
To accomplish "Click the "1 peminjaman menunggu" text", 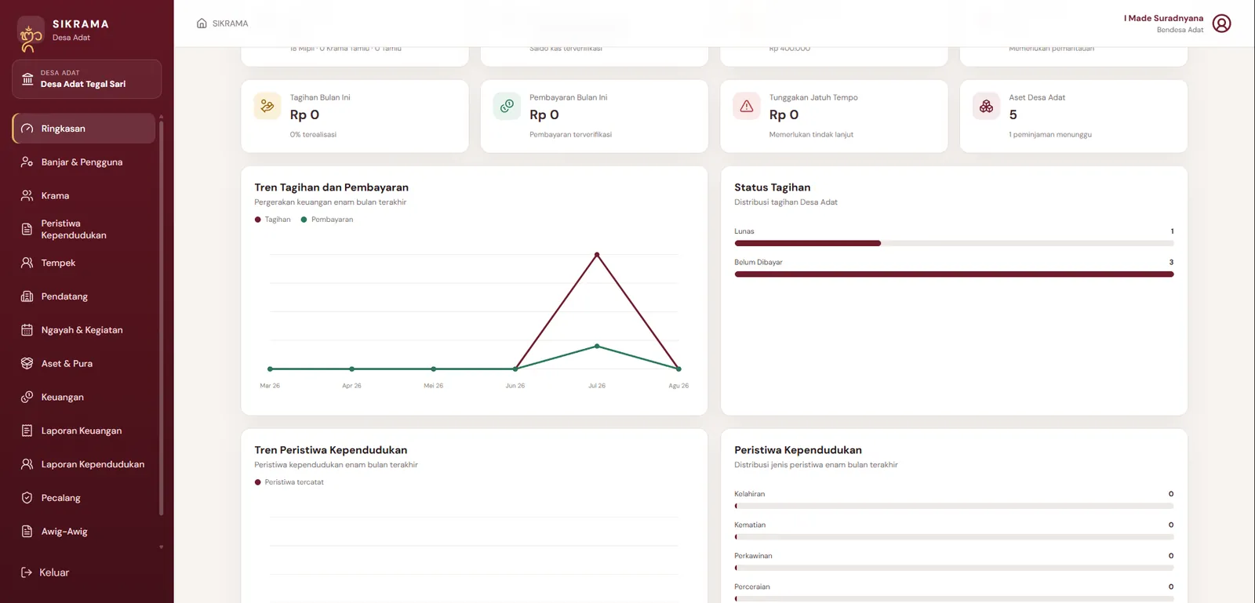I will point(1050,135).
